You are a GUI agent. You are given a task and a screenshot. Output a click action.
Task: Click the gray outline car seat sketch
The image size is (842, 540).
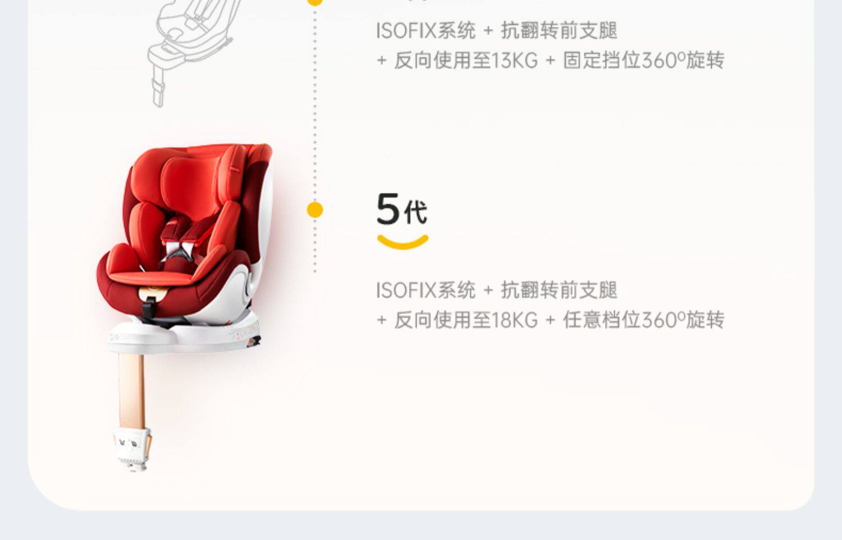(191, 52)
